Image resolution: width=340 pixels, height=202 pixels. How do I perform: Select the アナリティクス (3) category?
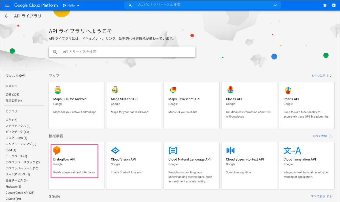click(18, 126)
